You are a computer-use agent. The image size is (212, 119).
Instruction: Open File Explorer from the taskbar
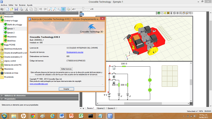coord(14,116)
